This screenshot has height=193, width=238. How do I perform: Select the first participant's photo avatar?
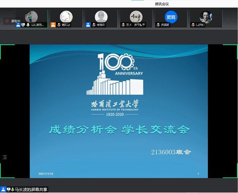(31, 17)
